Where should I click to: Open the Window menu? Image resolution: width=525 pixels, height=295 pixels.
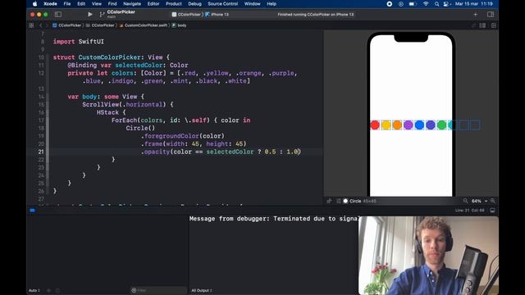(252, 4)
